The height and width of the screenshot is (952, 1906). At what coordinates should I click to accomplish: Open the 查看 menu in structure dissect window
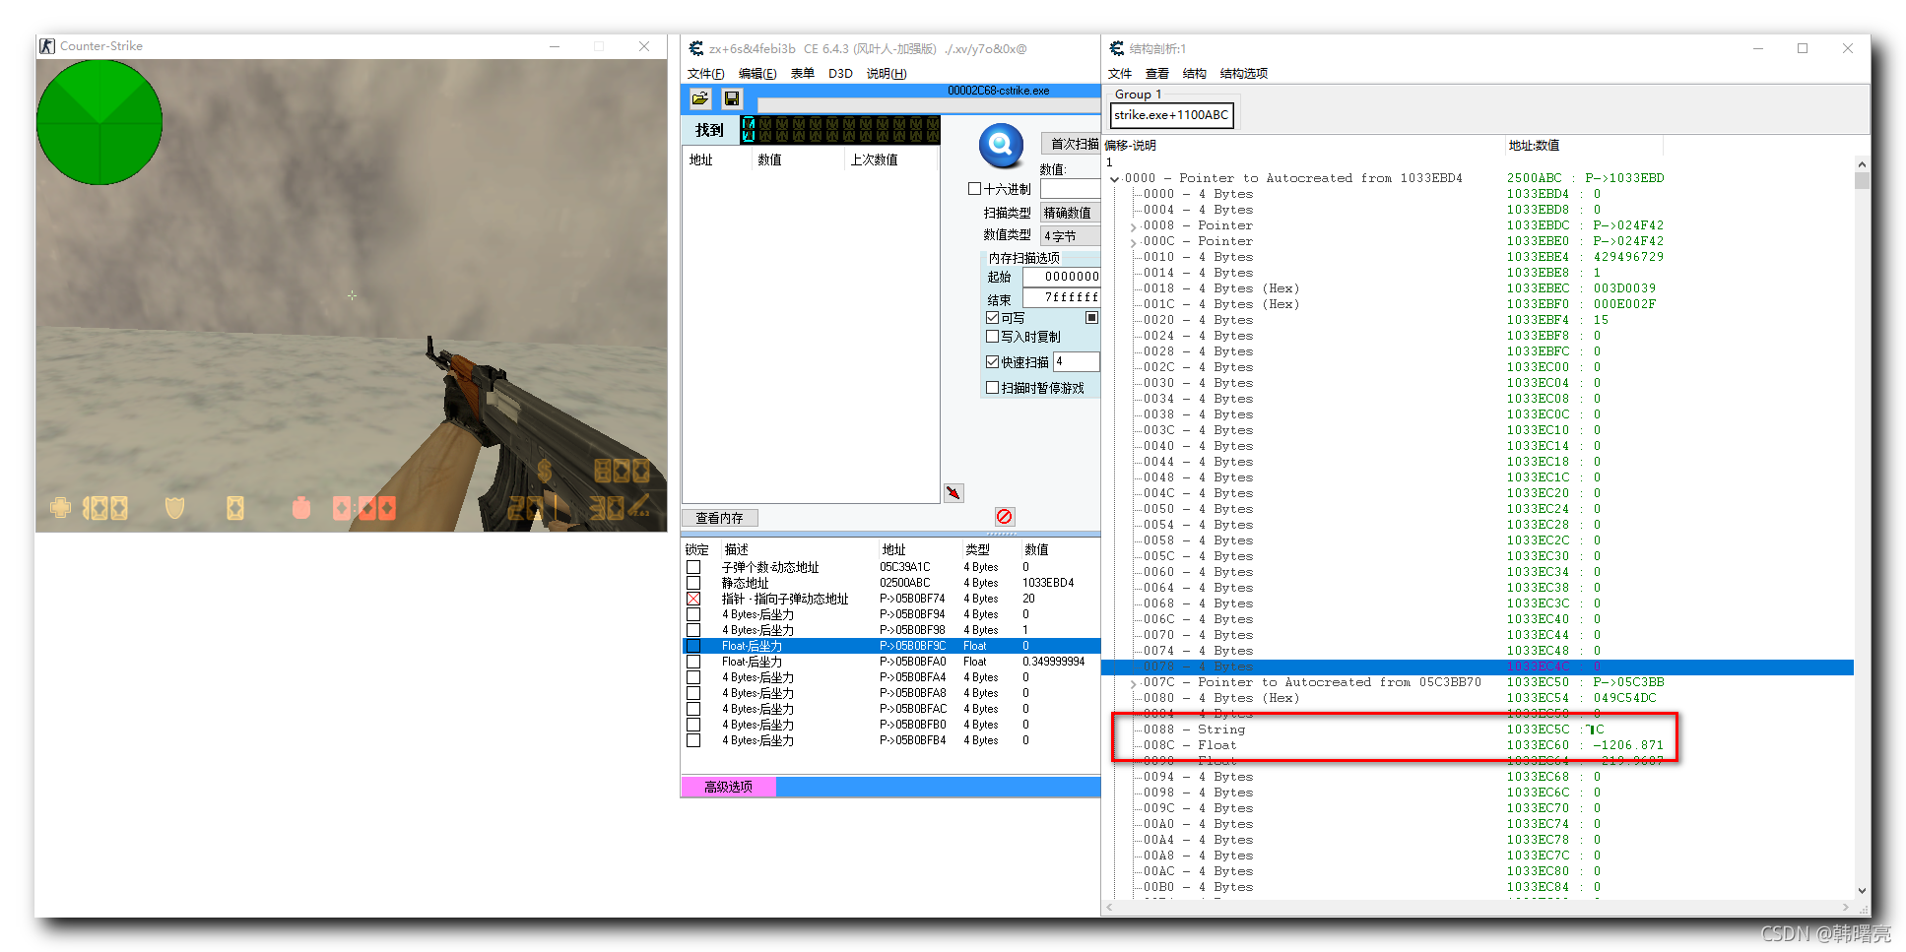coord(1157,74)
